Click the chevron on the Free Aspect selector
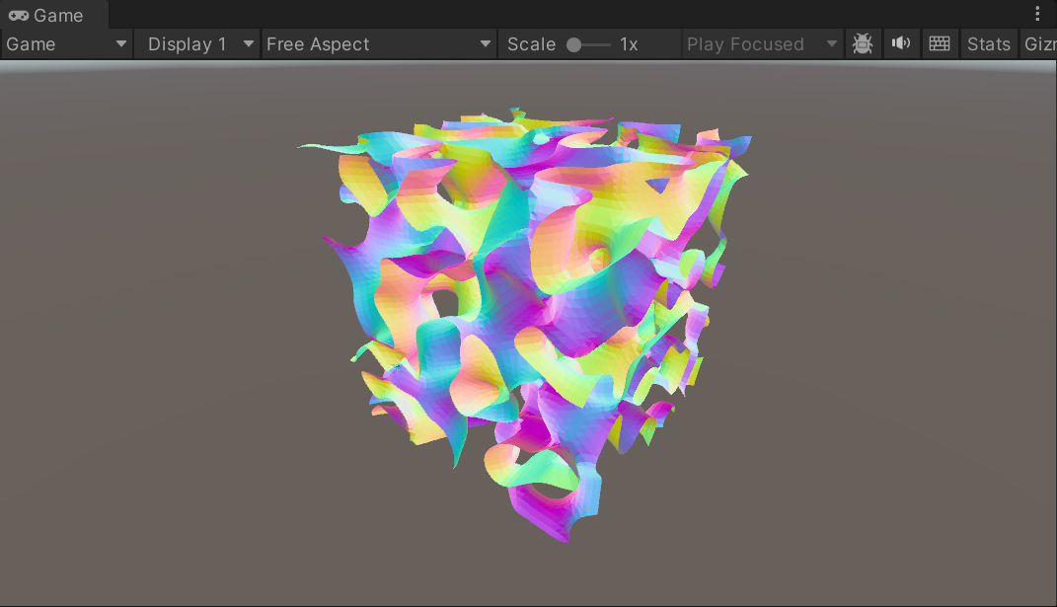Viewport: 1057px width, 607px height. coord(484,43)
